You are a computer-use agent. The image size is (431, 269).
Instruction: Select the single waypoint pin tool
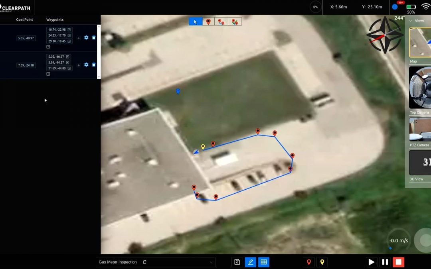pos(208,22)
